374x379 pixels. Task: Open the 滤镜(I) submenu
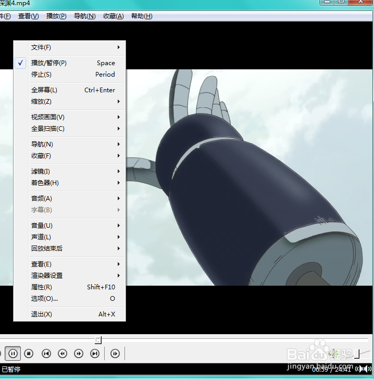(x=69, y=172)
